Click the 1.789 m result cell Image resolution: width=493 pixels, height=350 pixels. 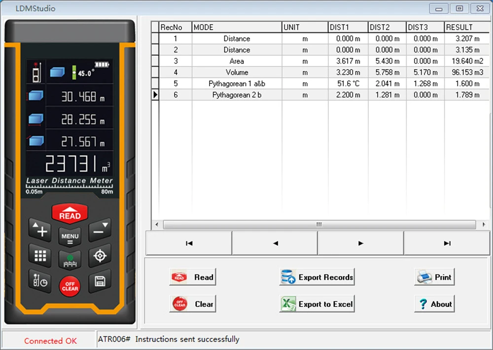[467, 95]
